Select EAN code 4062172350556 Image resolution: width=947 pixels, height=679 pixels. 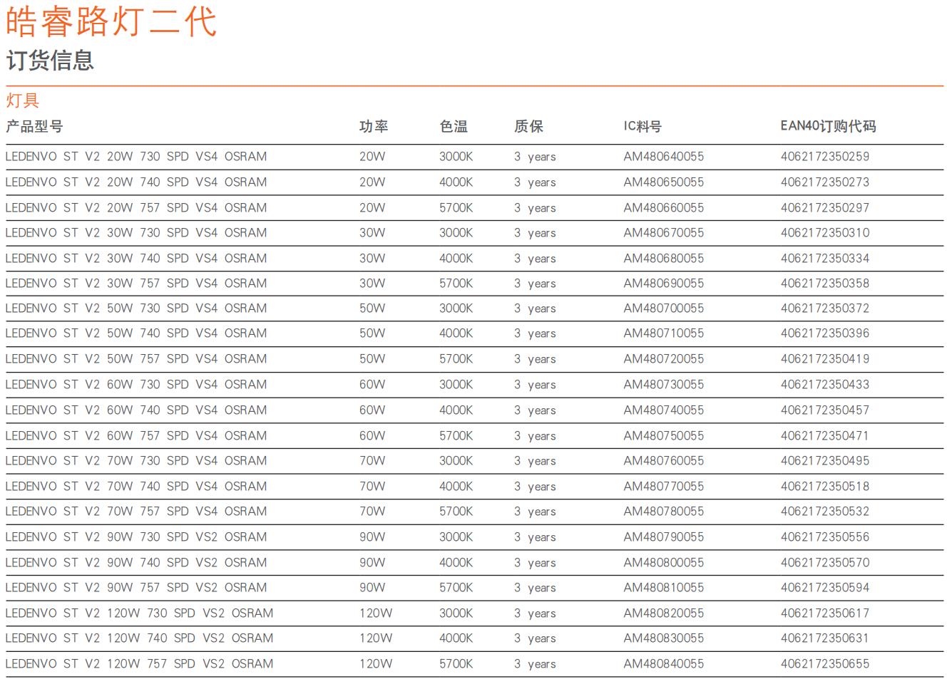tap(825, 537)
